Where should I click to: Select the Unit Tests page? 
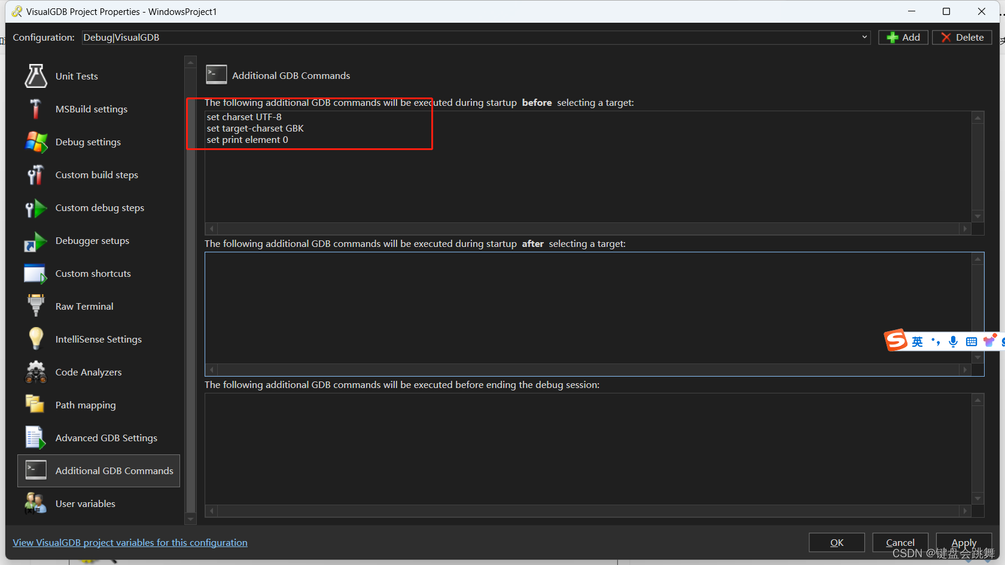[x=99, y=76]
